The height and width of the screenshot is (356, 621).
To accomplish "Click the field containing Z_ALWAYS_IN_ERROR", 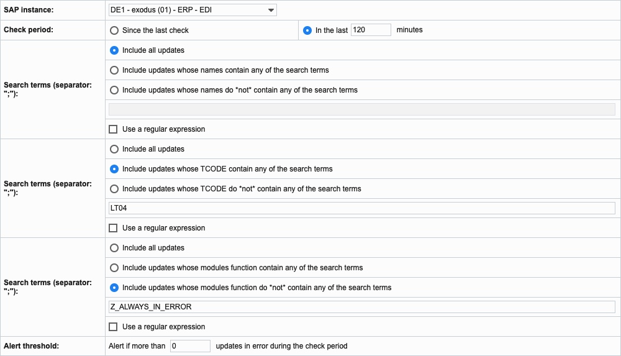I will pos(361,307).
